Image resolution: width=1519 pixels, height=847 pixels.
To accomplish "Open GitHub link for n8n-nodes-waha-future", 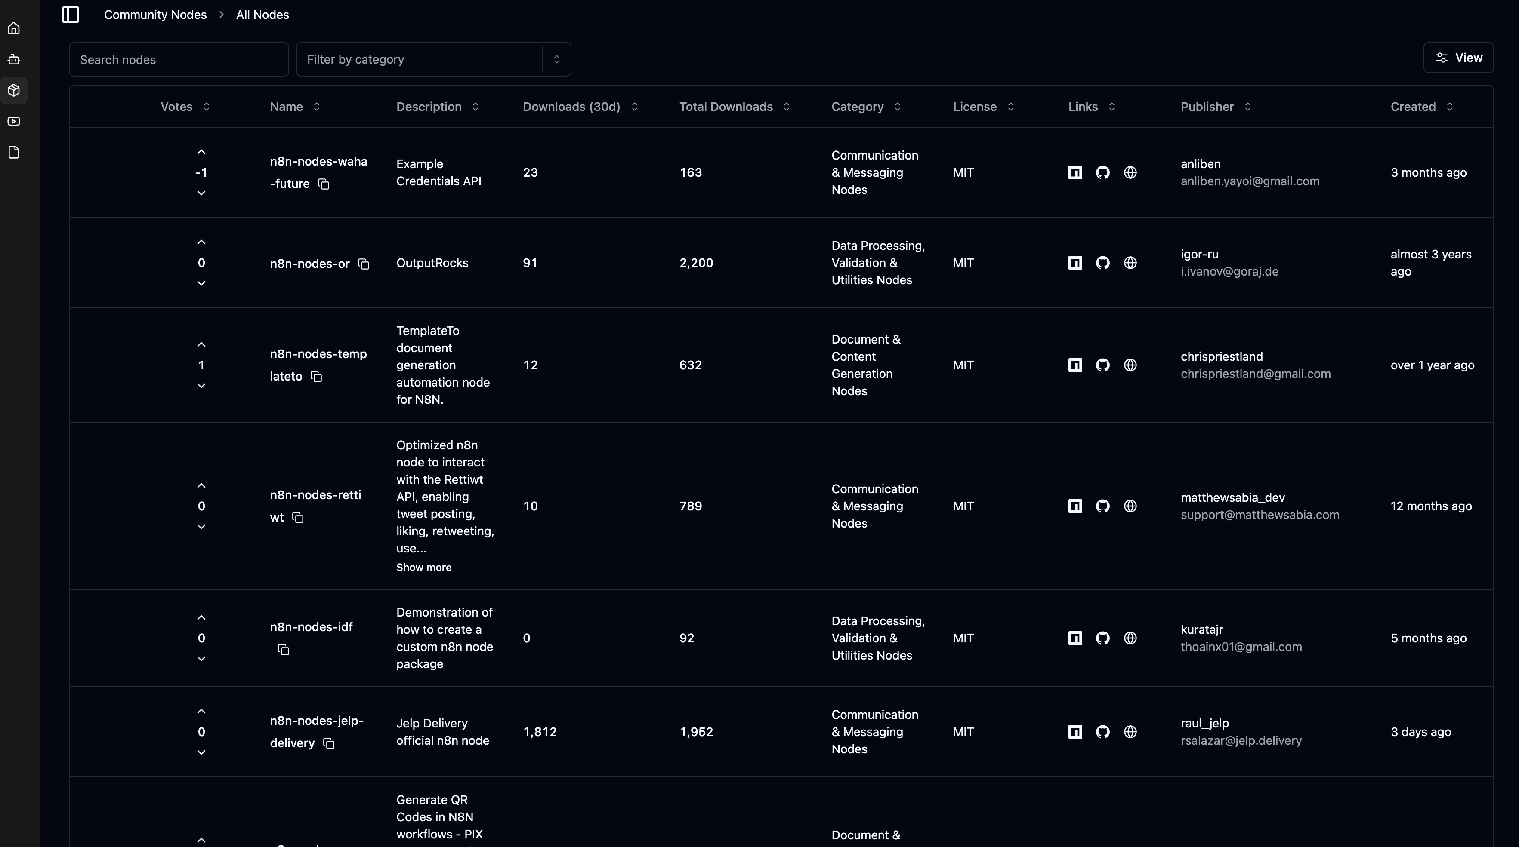I will (1102, 172).
